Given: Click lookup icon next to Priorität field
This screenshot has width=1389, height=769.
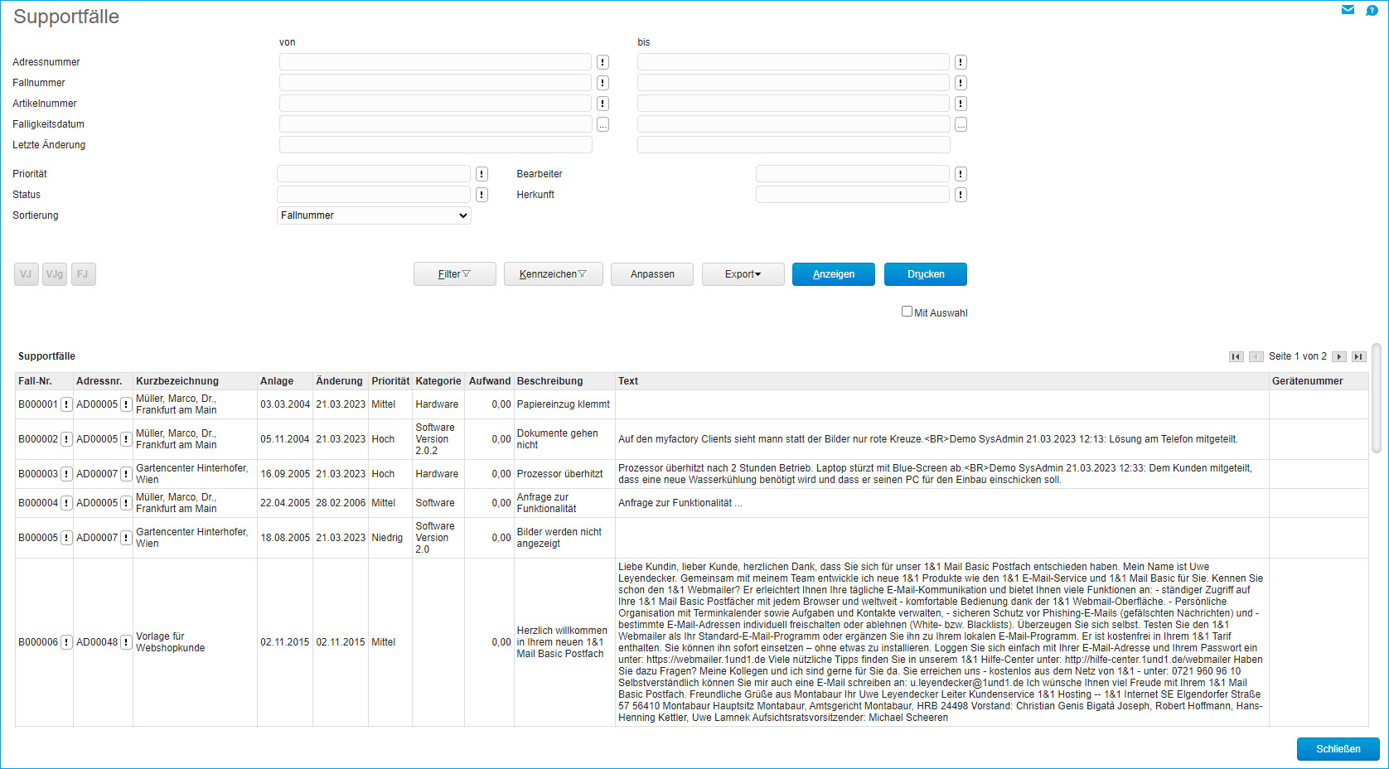Looking at the screenshot, I should coord(482,174).
